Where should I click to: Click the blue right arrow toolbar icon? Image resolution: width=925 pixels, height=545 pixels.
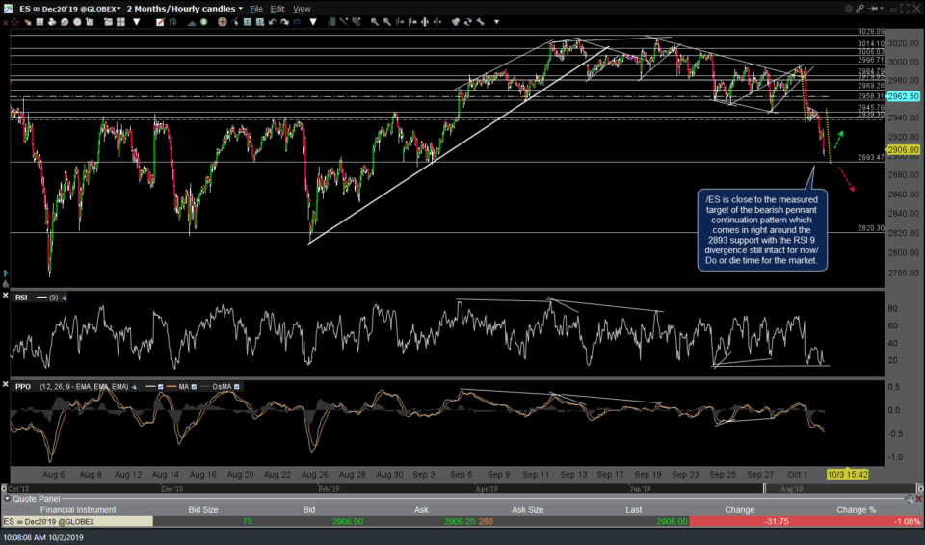click(297, 22)
